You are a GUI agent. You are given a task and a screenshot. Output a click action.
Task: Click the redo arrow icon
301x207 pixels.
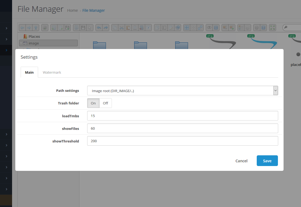click(106, 28)
